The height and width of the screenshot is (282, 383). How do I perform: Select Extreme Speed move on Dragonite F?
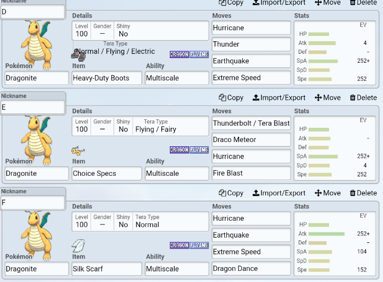(x=251, y=252)
